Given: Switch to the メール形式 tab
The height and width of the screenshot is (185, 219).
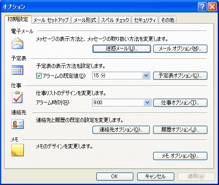Looking at the screenshot, I should [x=85, y=20].
